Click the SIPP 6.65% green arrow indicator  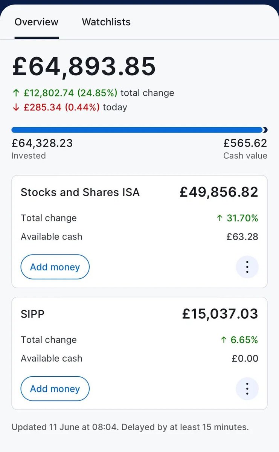point(224,340)
